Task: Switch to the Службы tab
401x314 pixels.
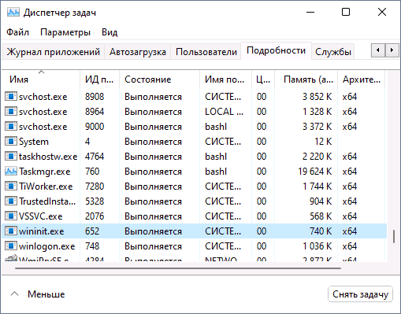Action: [333, 52]
